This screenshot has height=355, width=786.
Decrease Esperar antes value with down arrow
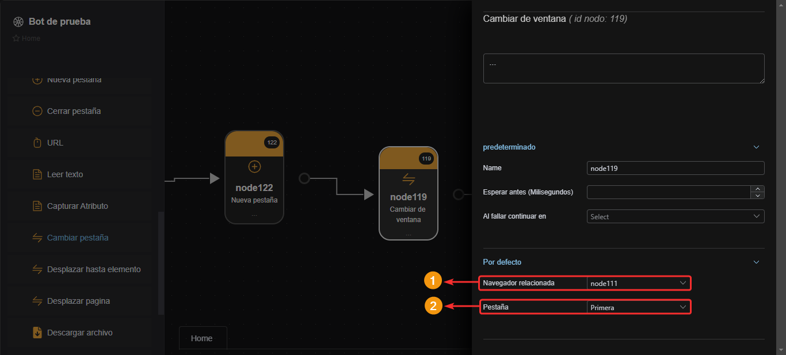[758, 196]
